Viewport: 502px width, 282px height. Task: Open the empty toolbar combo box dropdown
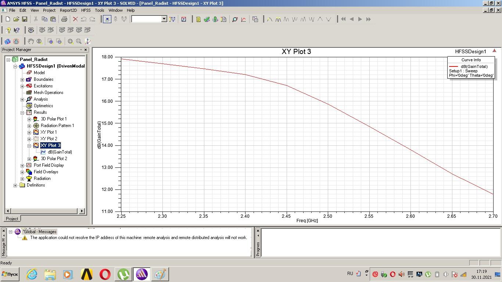pyautogui.click(x=164, y=19)
